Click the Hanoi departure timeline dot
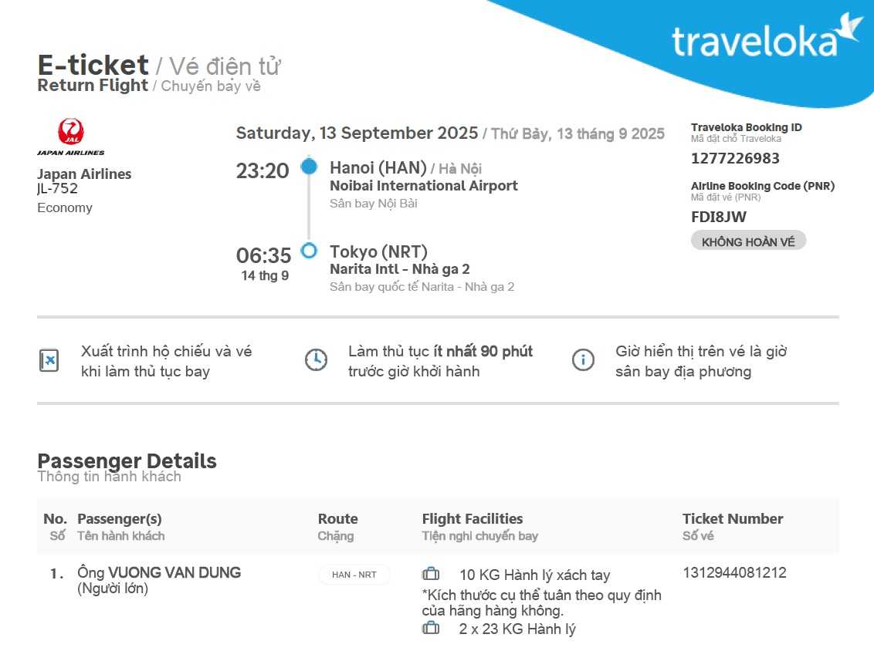 pyautogui.click(x=309, y=167)
